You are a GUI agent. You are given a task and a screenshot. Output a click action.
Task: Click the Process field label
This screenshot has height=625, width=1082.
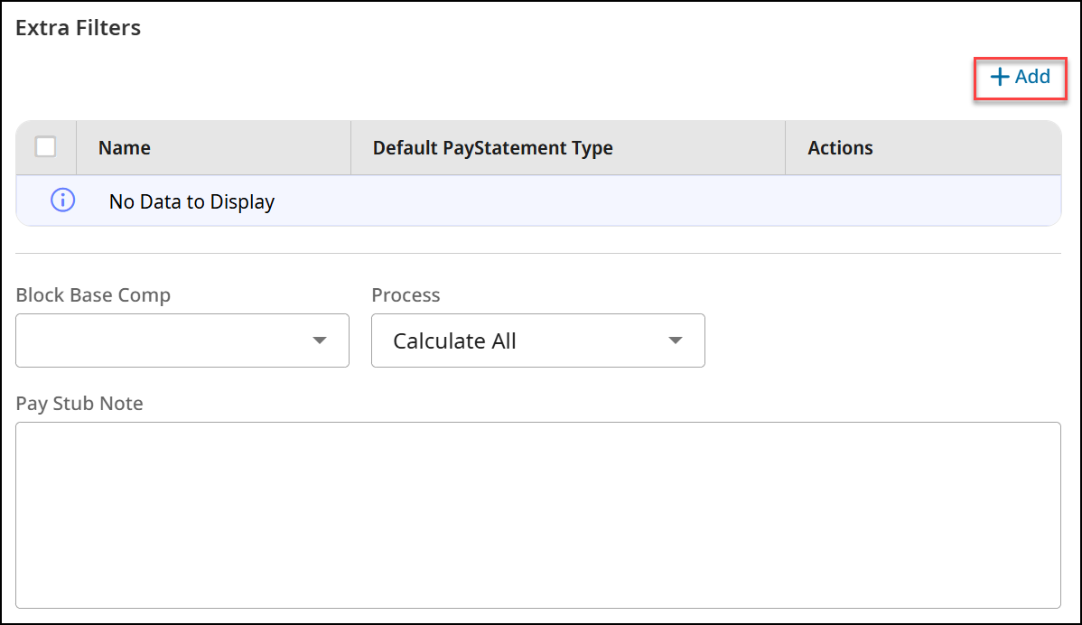pos(406,295)
